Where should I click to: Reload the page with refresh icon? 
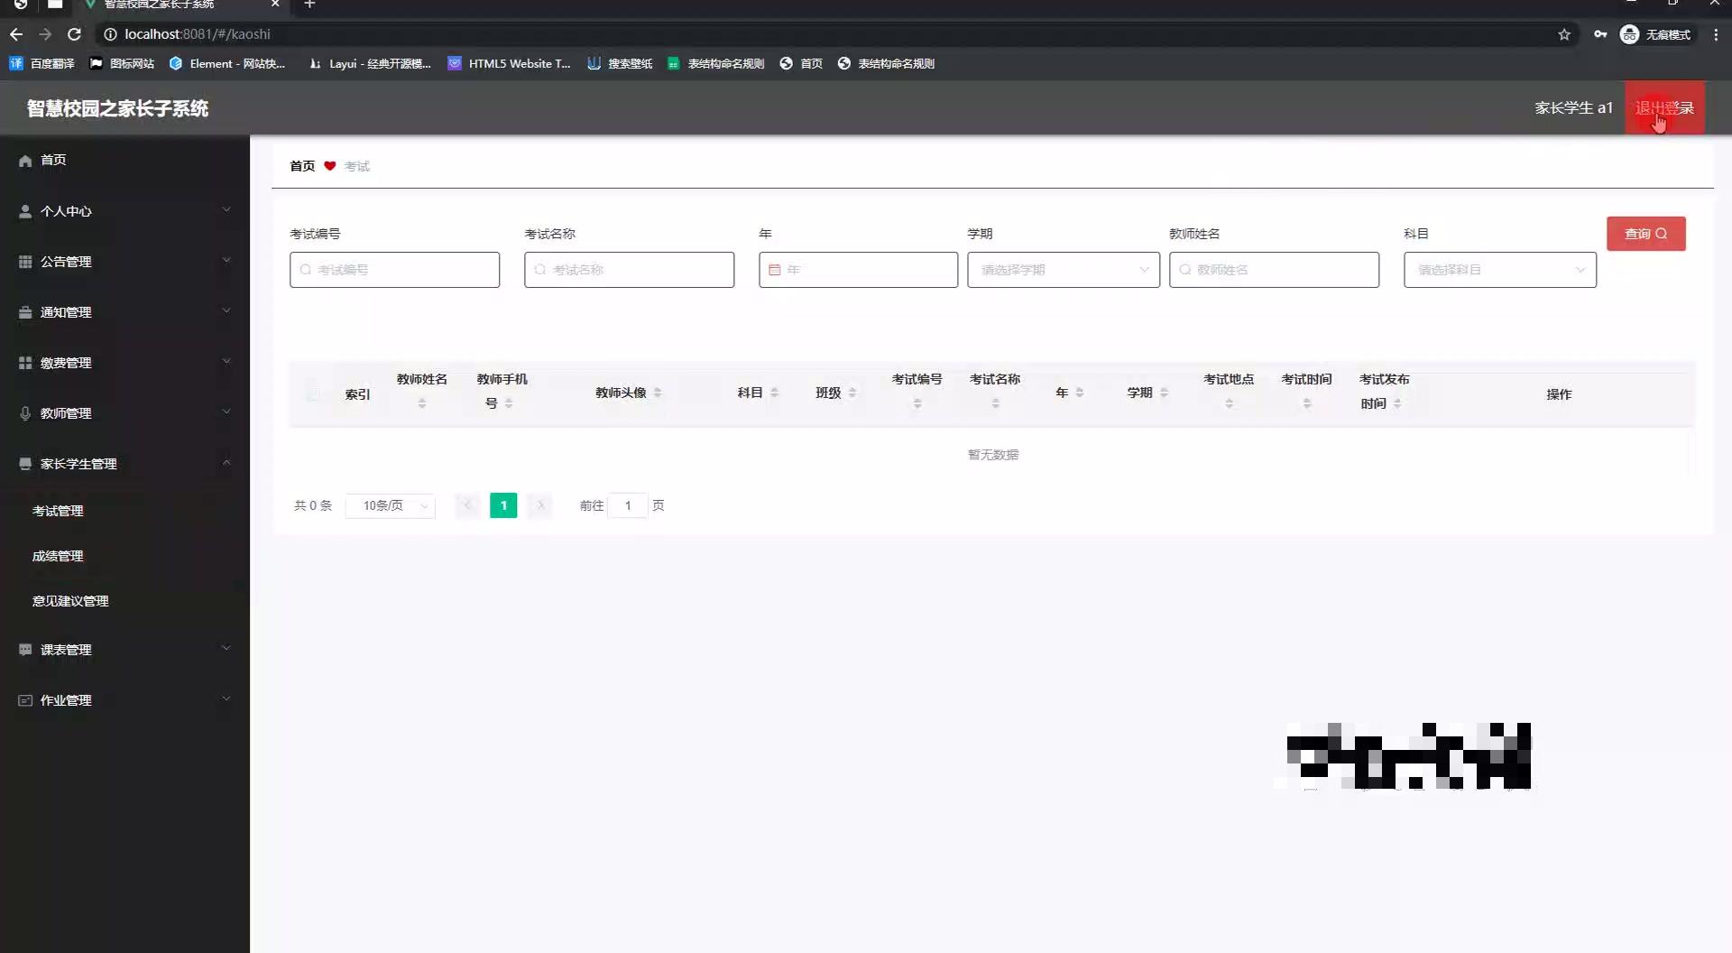tap(75, 34)
